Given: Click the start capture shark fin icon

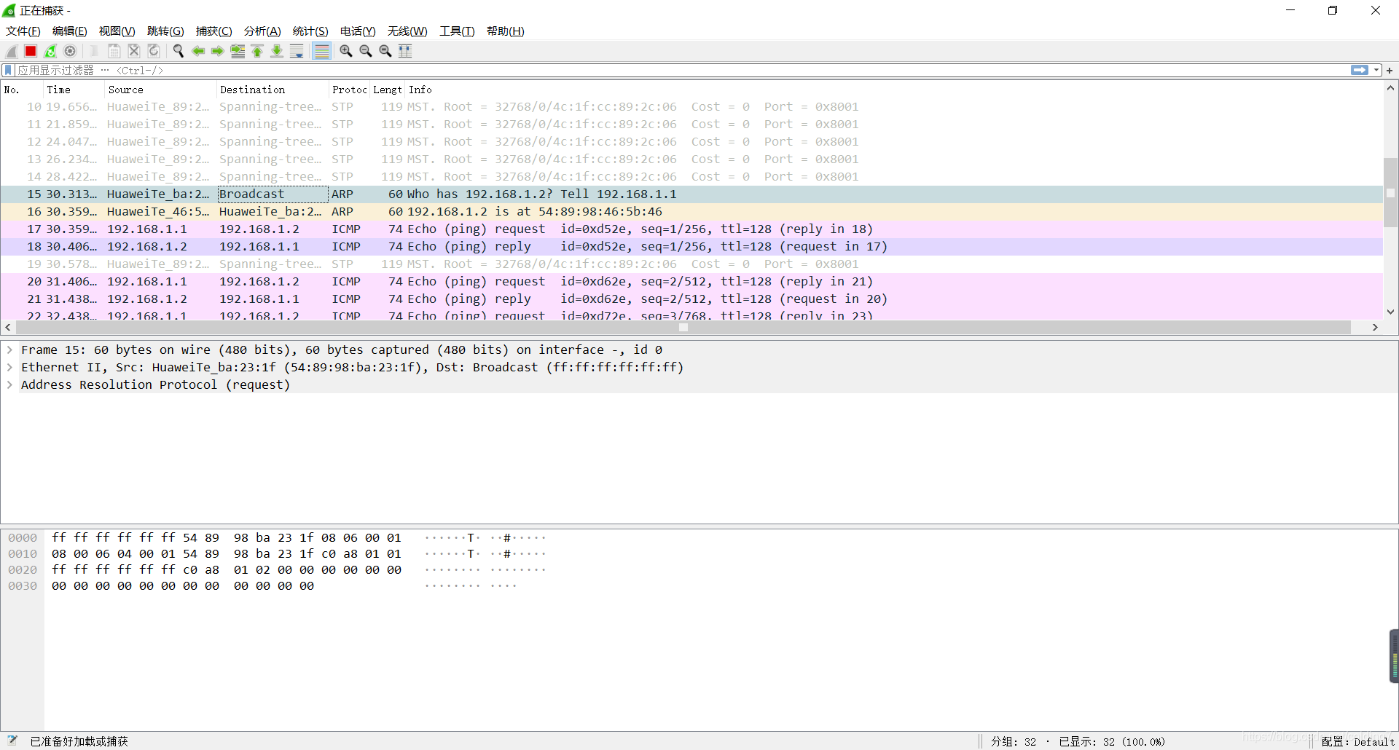Looking at the screenshot, I should tap(12, 51).
